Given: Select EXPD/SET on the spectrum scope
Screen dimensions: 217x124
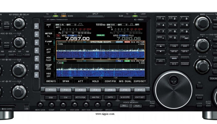Looking at the screenshot, I should (x=139, y=81).
